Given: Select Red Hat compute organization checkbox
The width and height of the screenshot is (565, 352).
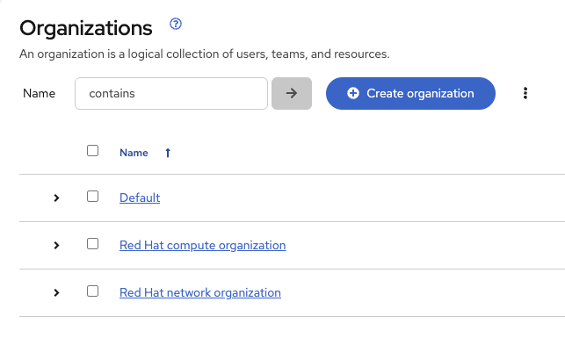Looking at the screenshot, I should pyautogui.click(x=92, y=244).
